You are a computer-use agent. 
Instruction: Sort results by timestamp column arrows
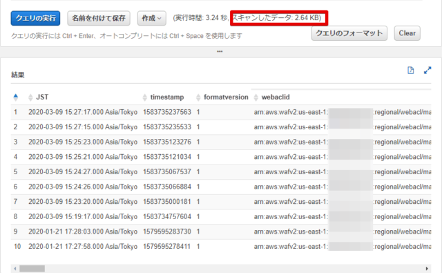click(145, 97)
